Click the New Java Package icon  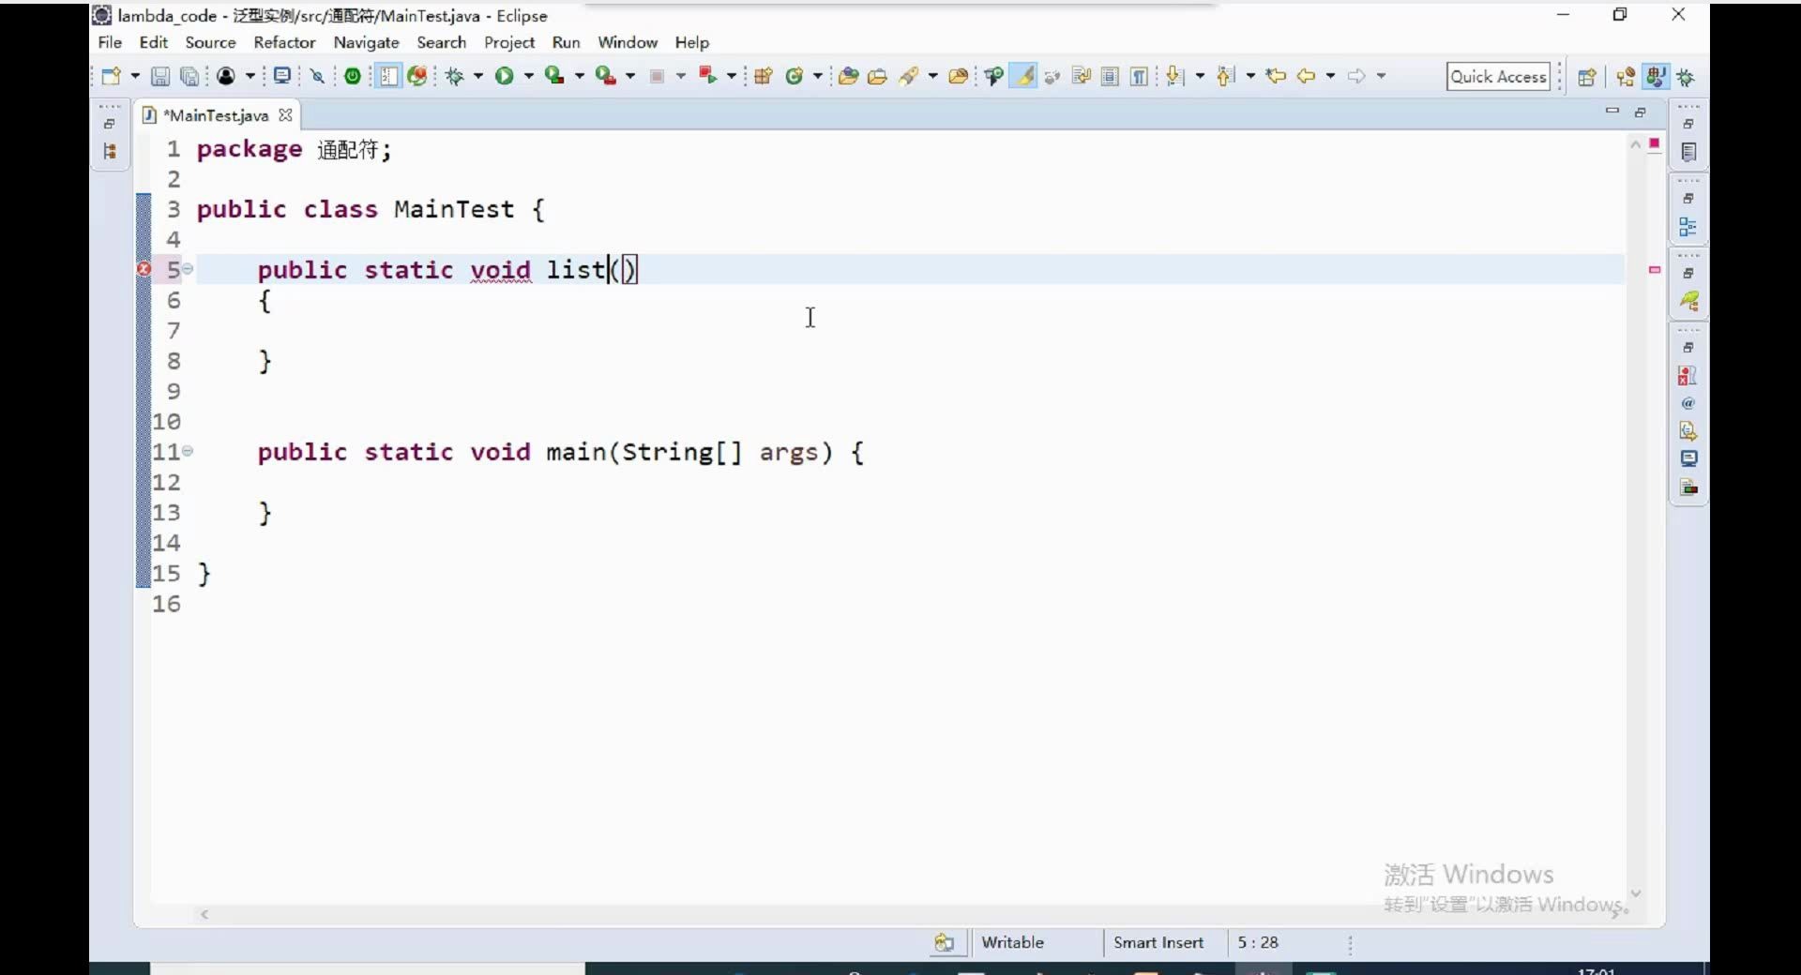[764, 76]
